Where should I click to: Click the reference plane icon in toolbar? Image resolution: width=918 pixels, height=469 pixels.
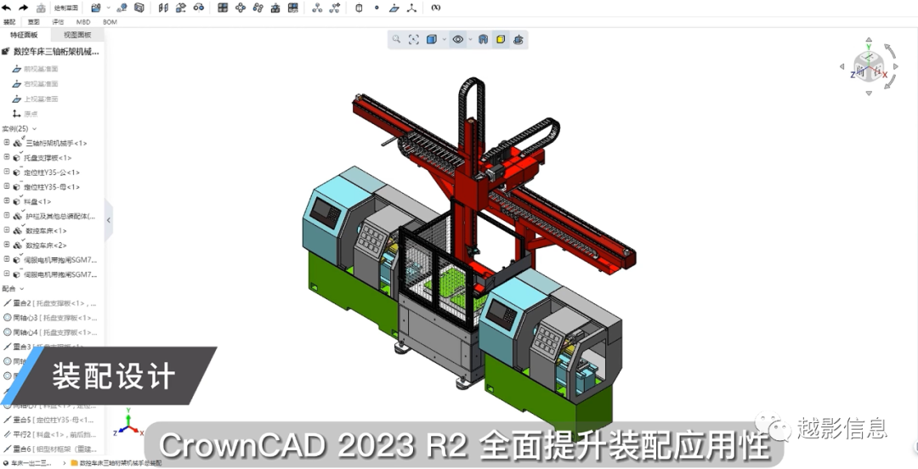click(x=394, y=8)
